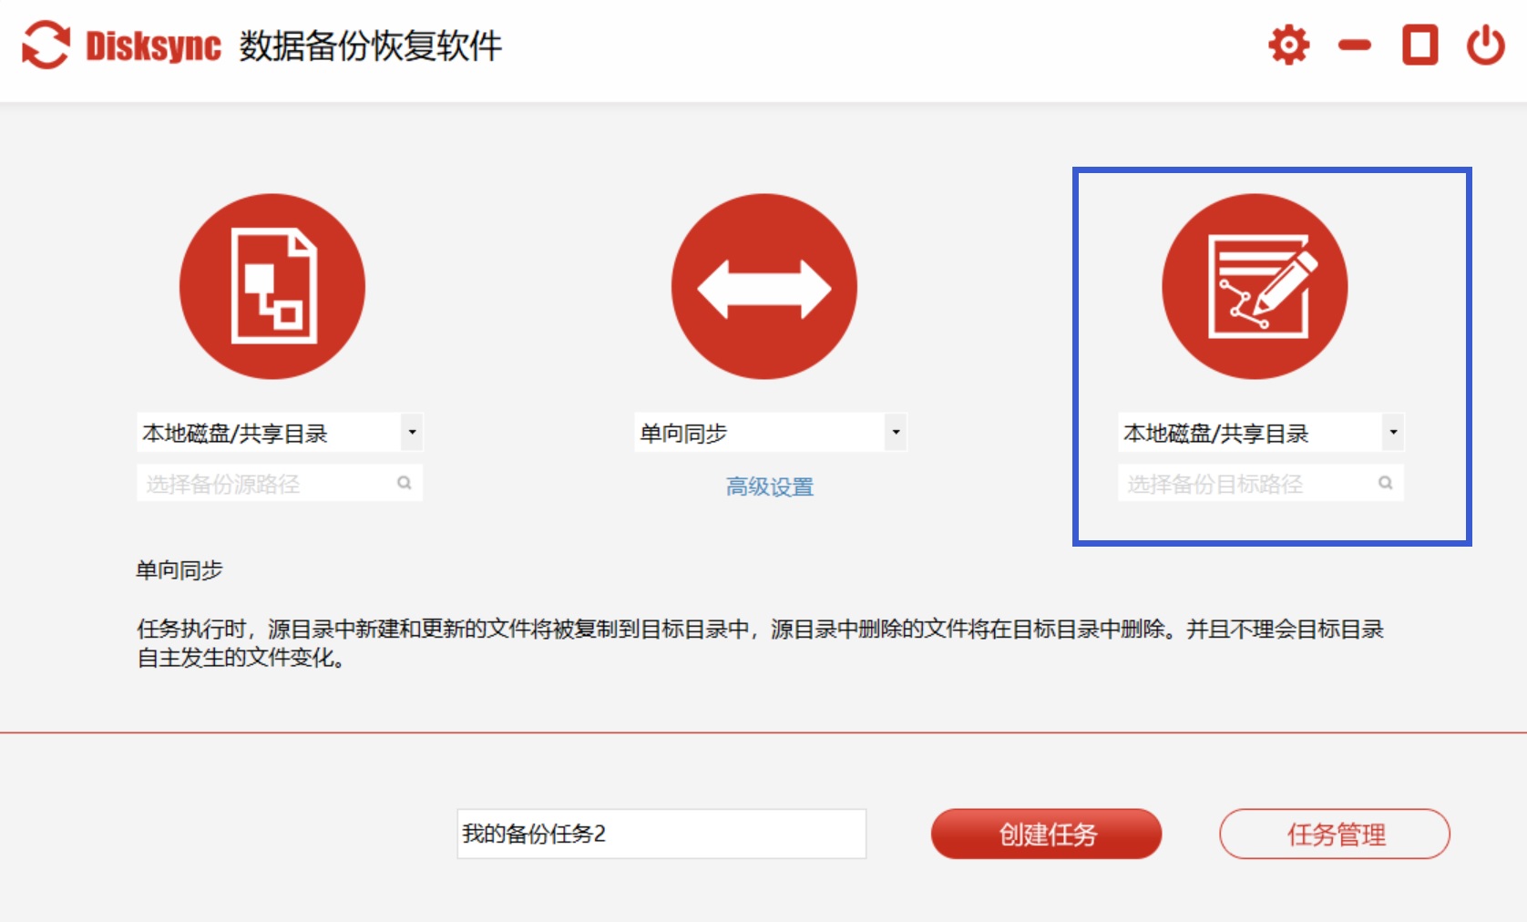Click the red backup source document icon
Viewport: 1527px width, 922px height.
coord(272,286)
